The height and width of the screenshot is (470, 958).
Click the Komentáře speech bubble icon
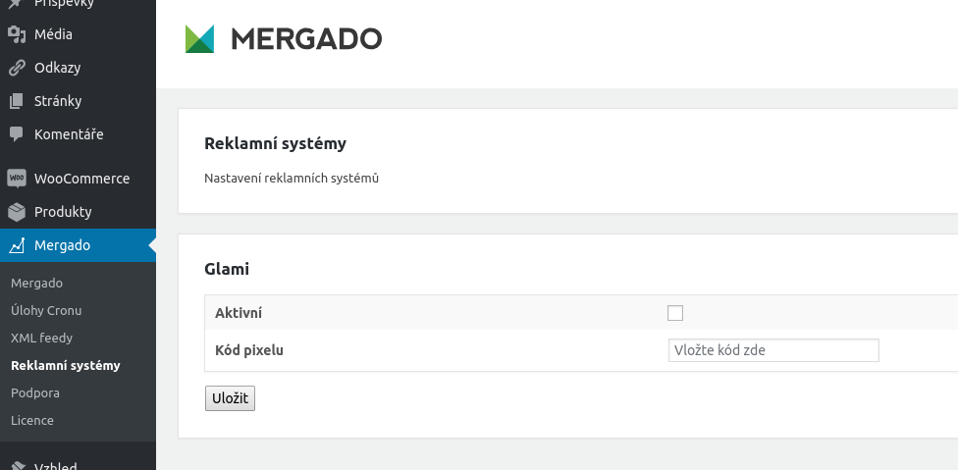click(x=16, y=134)
